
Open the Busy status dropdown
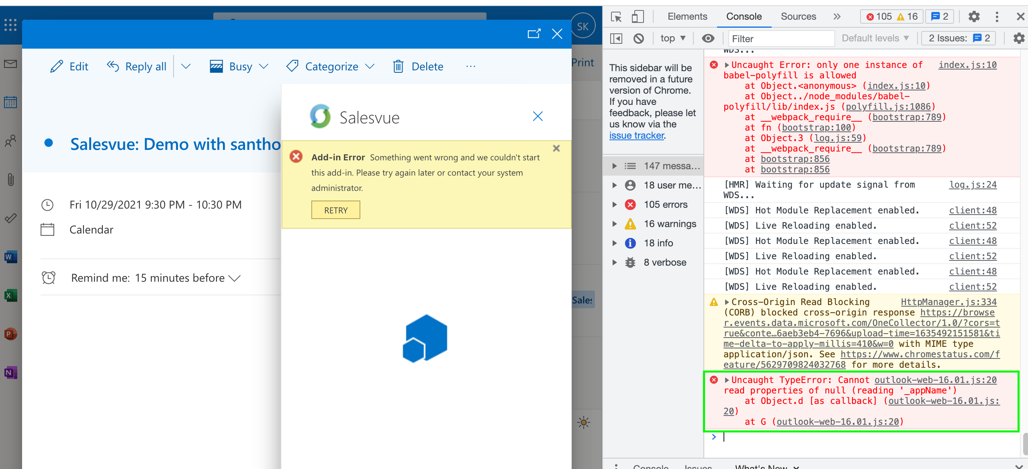coord(239,66)
